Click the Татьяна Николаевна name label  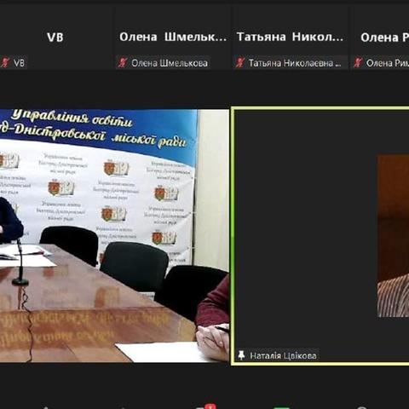point(295,63)
